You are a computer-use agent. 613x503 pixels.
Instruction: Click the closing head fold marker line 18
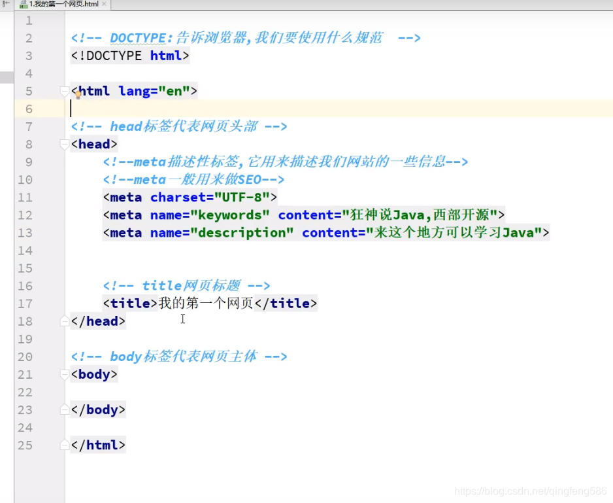click(x=64, y=322)
